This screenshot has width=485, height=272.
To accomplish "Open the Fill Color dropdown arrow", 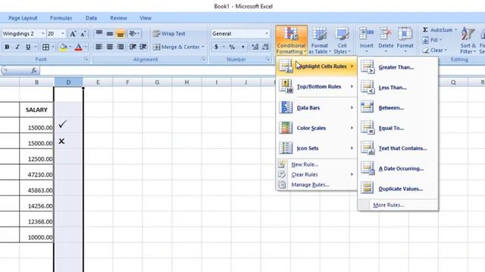I will click(x=70, y=47).
